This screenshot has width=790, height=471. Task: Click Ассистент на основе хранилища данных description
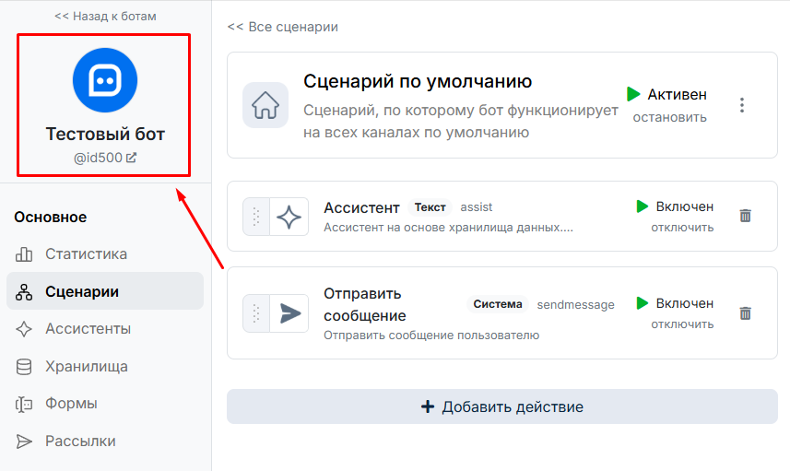click(x=448, y=227)
